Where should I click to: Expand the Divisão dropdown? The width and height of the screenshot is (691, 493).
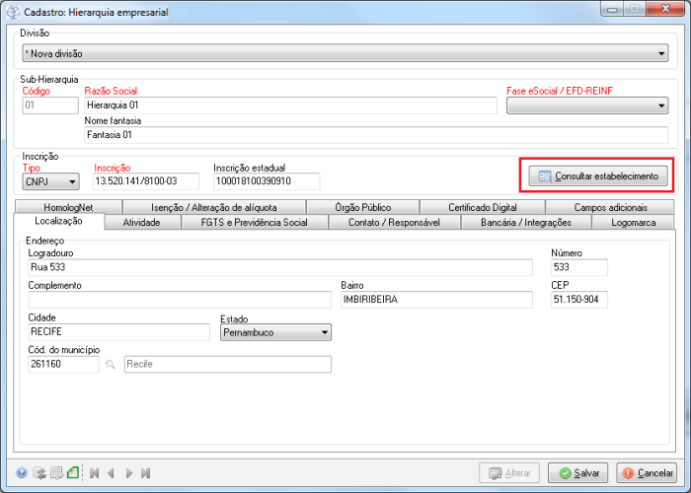pos(661,53)
